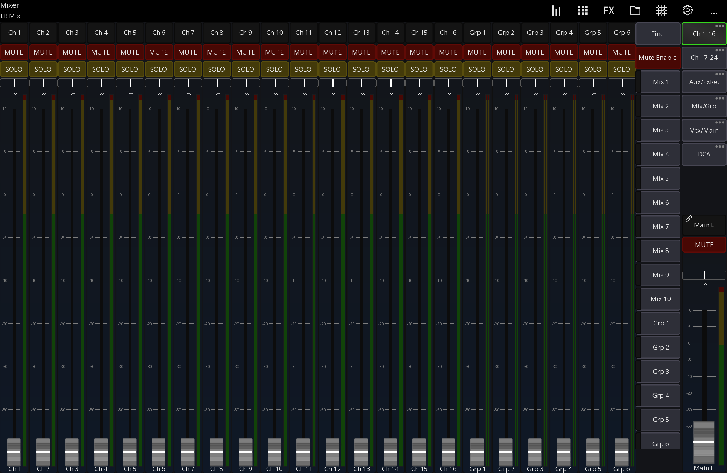This screenshot has width=727, height=473.
Task: Open the settings gear icon
Action: pos(688,11)
